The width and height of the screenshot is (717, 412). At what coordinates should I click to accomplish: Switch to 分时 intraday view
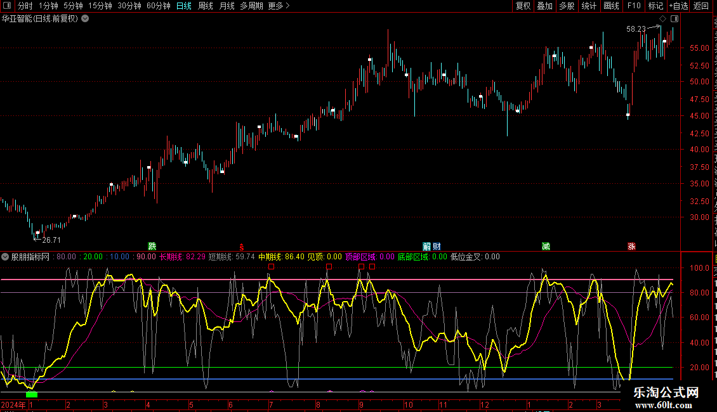[25, 6]
